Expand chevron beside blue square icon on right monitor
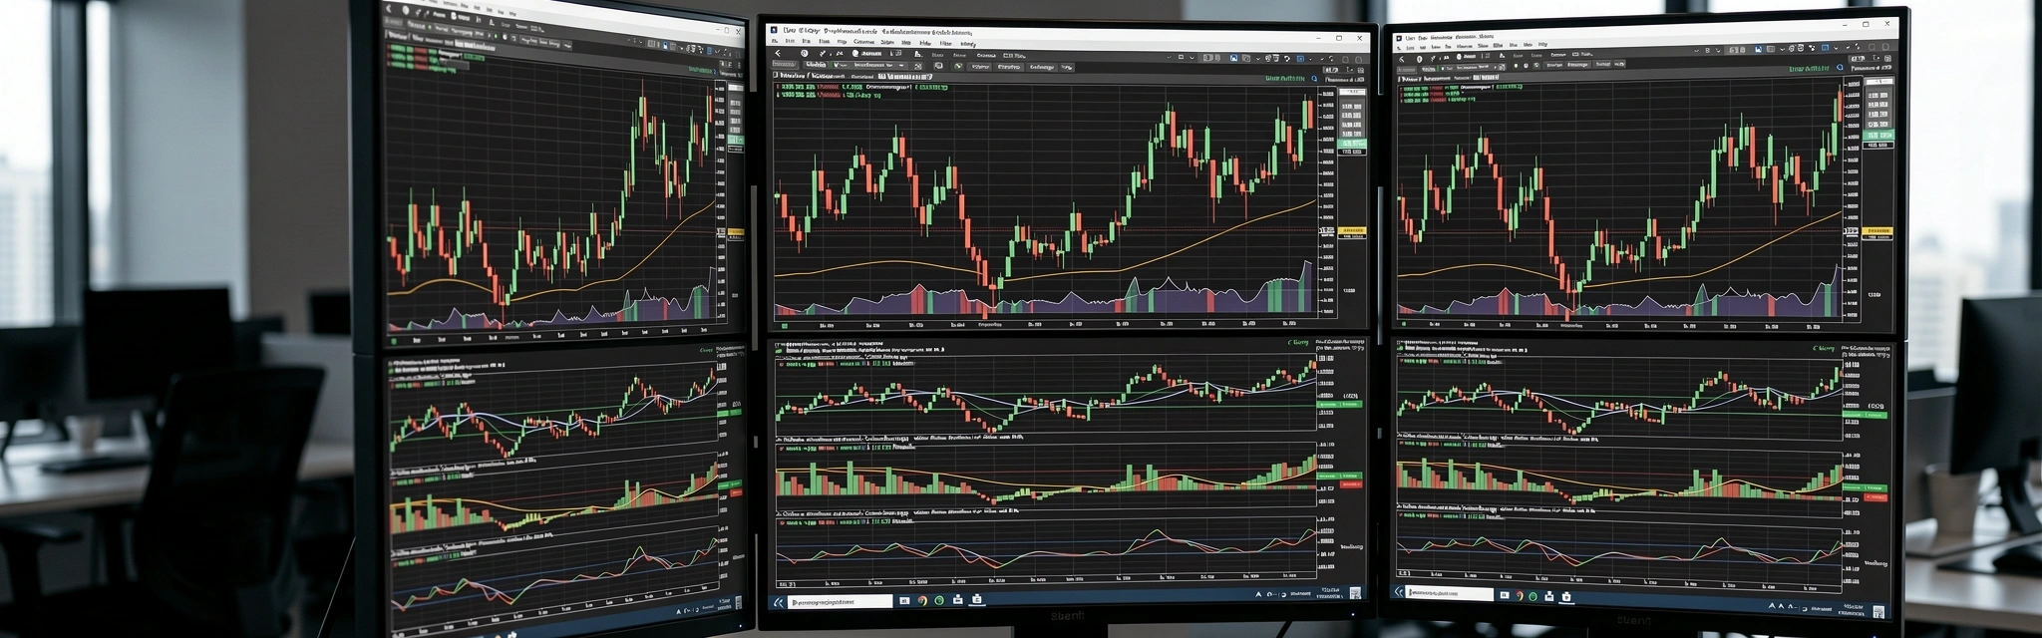Image resolution: width=2042 pixels, height=638 pixels. point(1837,48)
